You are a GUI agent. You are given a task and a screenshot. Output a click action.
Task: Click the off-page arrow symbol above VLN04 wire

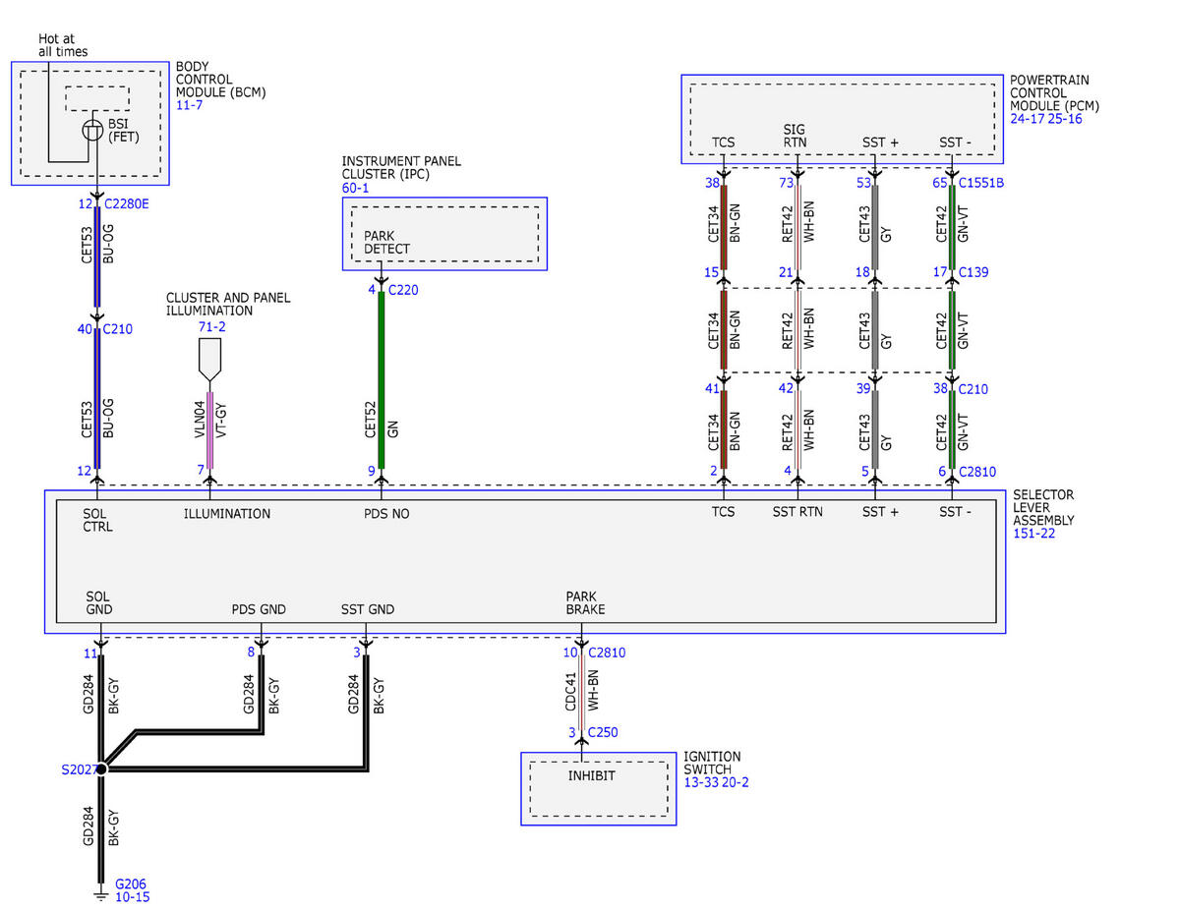[x=210, y=360]
